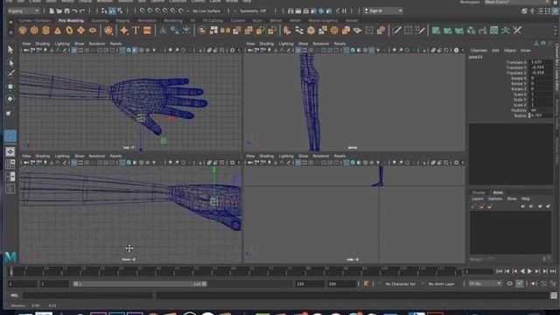This screenshot has height=315, width=560.
Task: Create a polygon plane from shelf
Action: pyautogui.click(x=81, y=31)
